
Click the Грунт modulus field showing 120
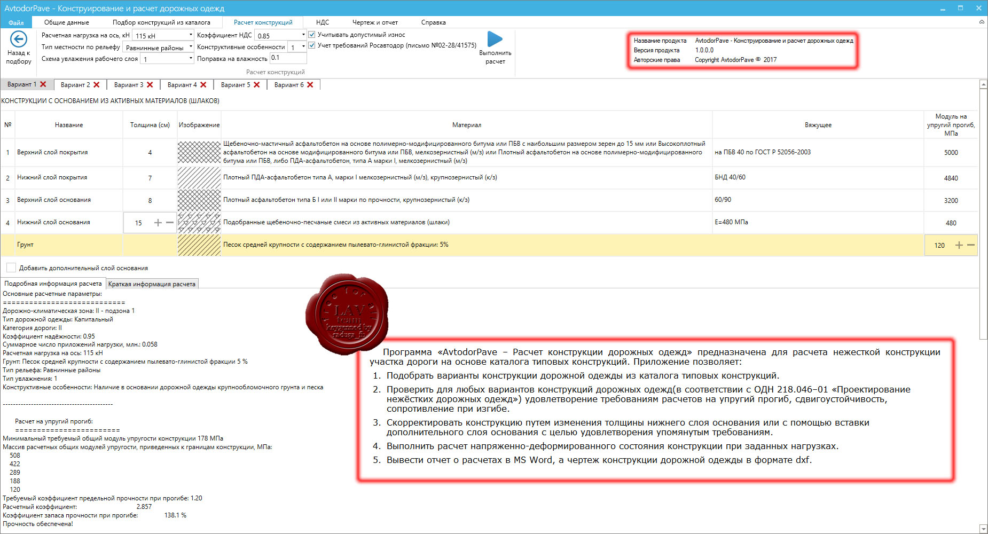tap(939, 245)
